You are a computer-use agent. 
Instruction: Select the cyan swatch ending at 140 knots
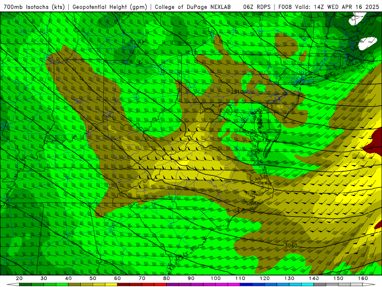pyautogui.click(x=308, y=284)
